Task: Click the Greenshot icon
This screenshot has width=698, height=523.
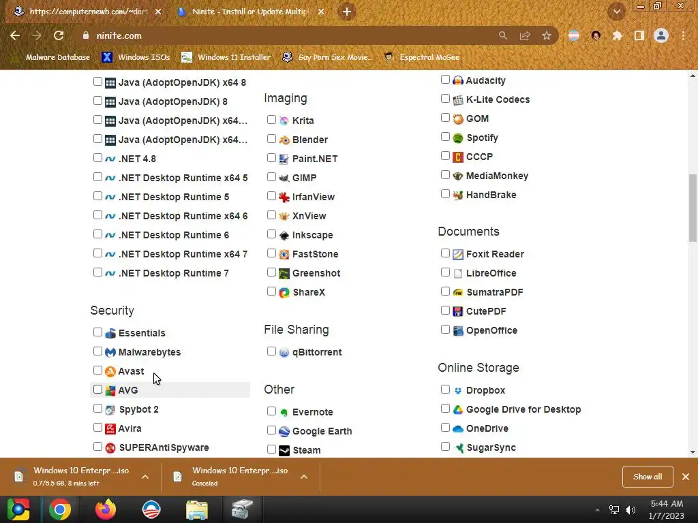Action: coord(284,274)
